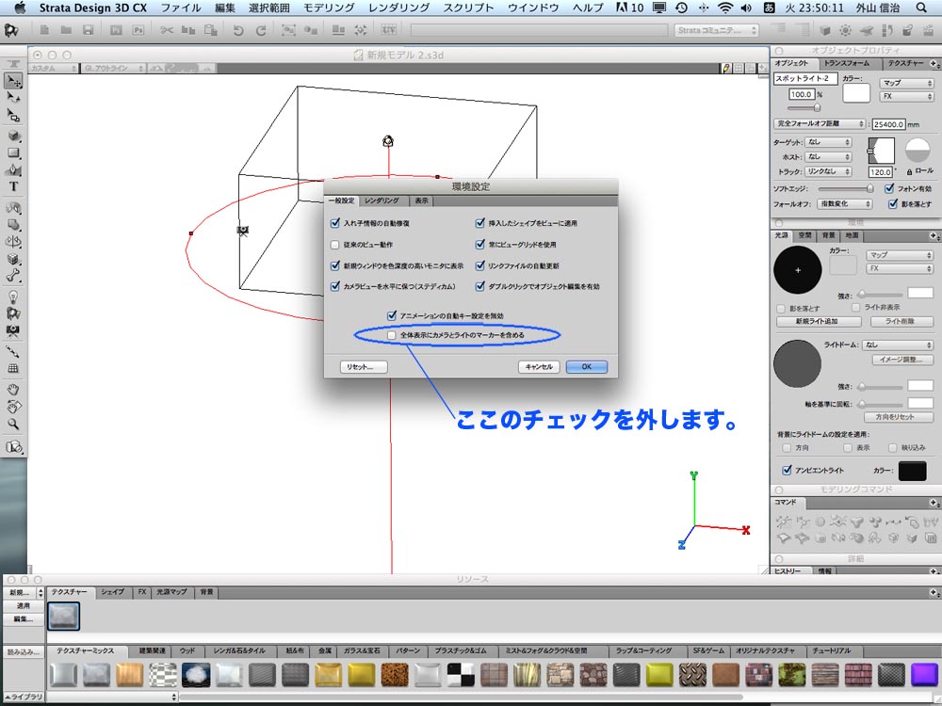Click the Undo toolbar icon

[238, 30]
